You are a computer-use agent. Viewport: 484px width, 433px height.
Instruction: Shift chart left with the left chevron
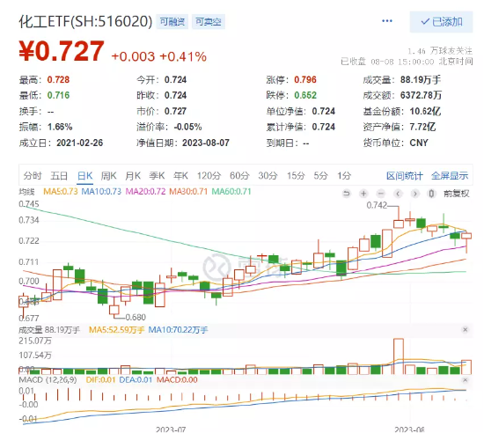tap(398, 194)
